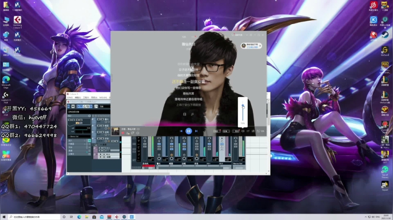This screenshot has width=393, height=220.
Task: Select the highlighted lyric 还不都是一副臭皮囊
Action: tap(188, 82)
